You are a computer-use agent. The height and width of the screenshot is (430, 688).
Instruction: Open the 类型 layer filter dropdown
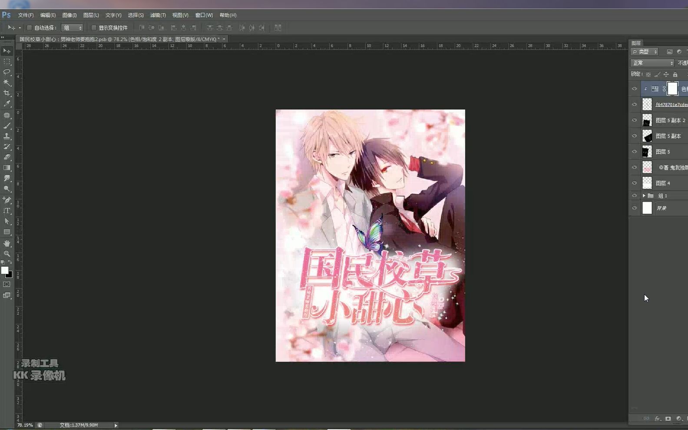(645, 52)
